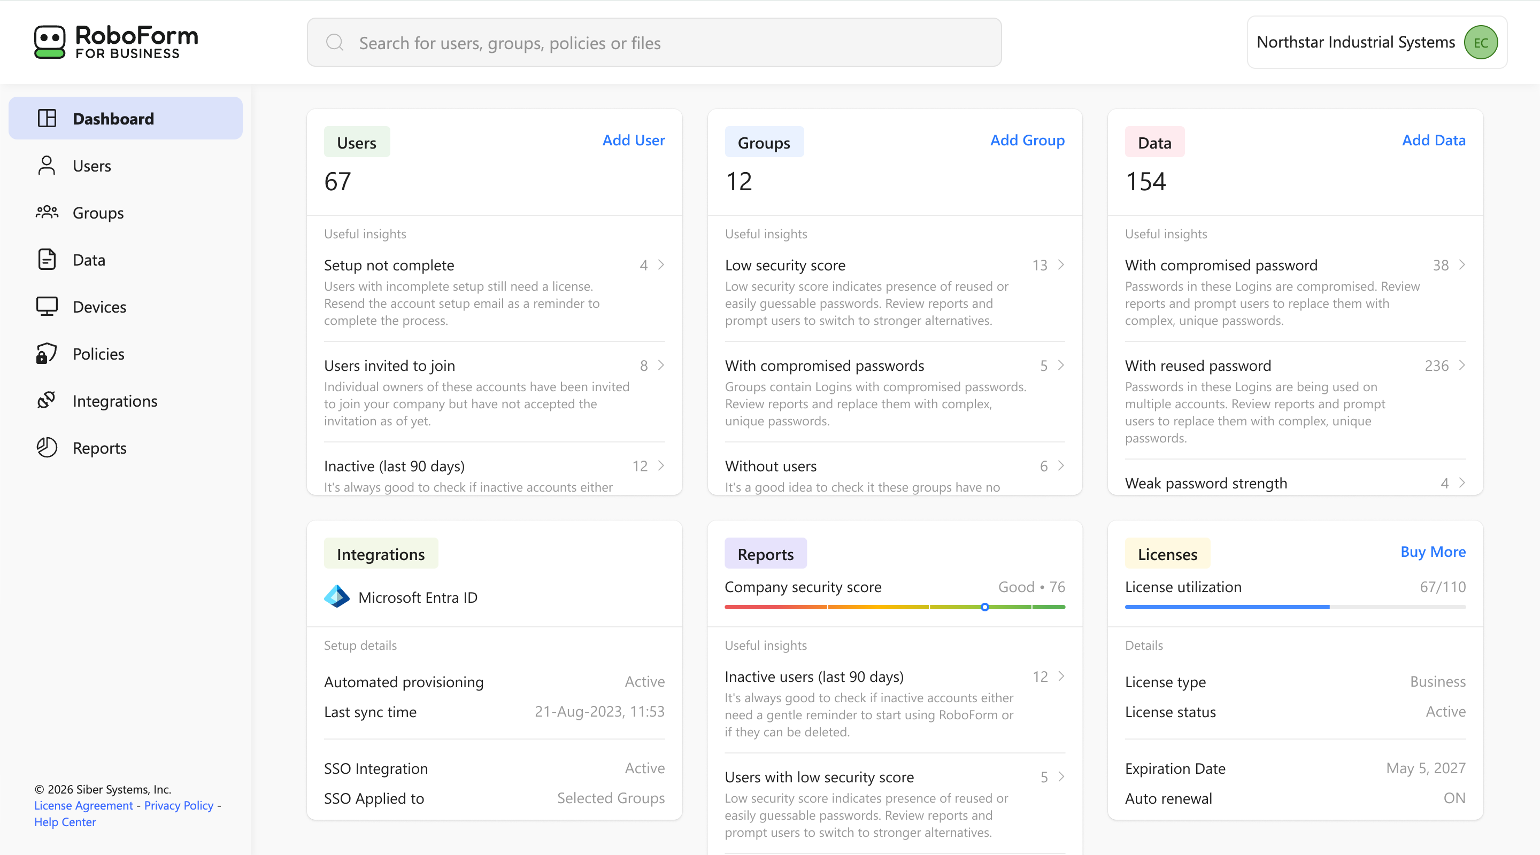Click the Microsoft Entra ID integration name
The height and width of the screenshot is (855, 1540).
(418, 597)
